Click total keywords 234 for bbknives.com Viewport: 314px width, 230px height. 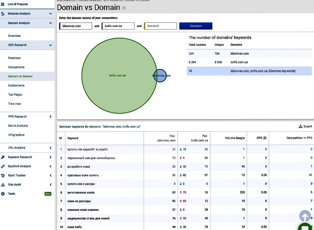tap(191, 54)
